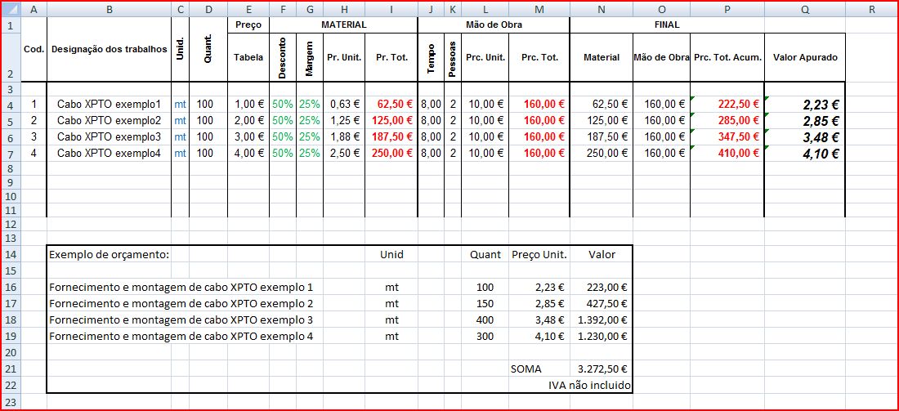Select the 'Mão de Obra' merged header

[x=493, y=25]
